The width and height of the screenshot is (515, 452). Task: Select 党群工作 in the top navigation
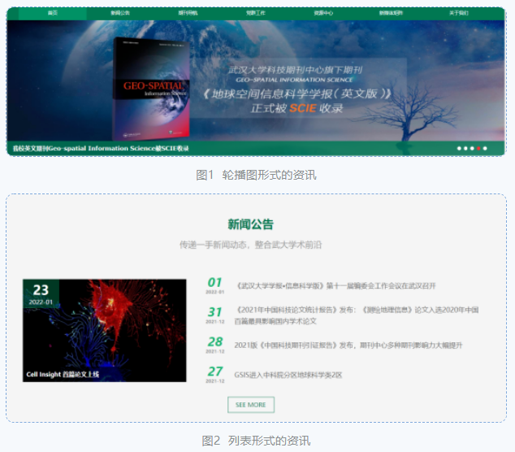pyautogui.click(x=256, y=14)
